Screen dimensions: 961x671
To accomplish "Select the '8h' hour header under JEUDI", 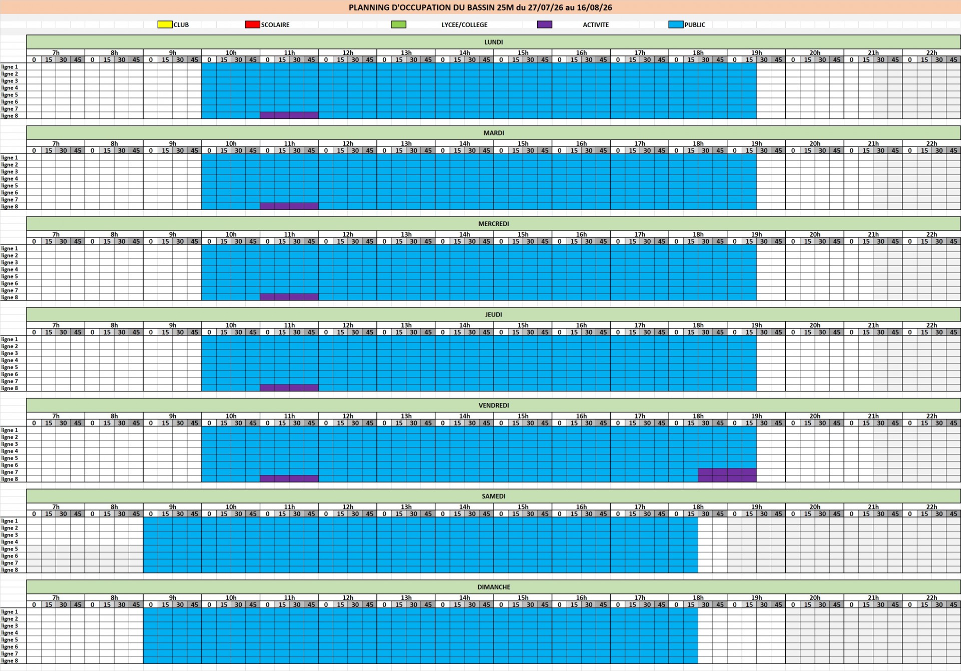I will (x=114, y=325).
